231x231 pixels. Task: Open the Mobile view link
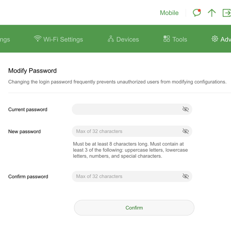(x=169, y=13)
